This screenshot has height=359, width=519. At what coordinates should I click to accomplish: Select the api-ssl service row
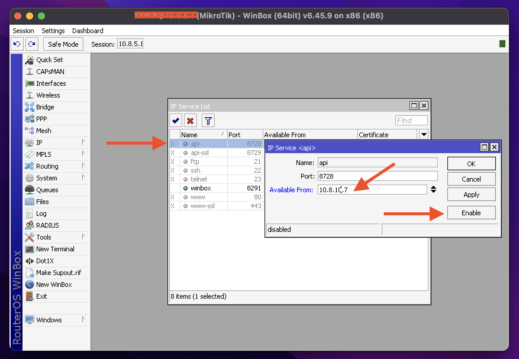216,153
